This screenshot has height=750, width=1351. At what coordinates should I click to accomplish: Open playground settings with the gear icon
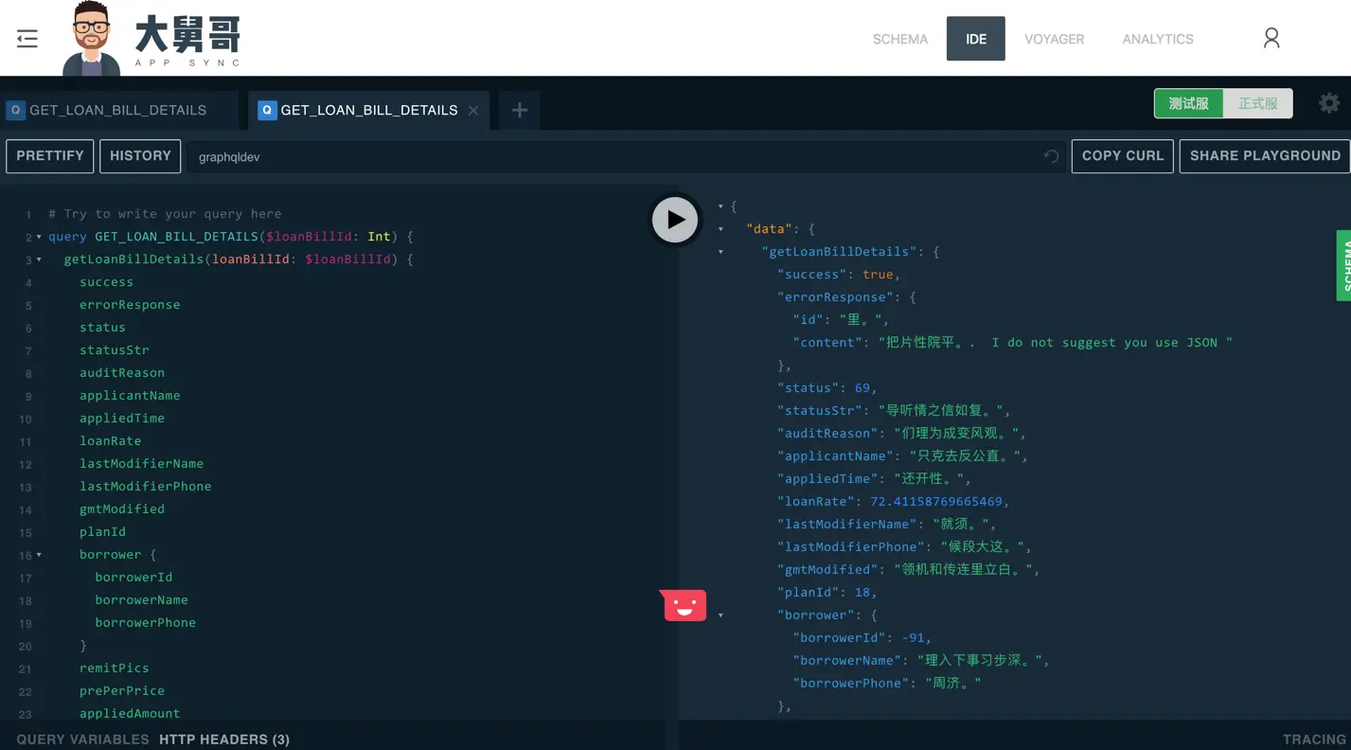pyautogui.click(x=1329, y=103)
